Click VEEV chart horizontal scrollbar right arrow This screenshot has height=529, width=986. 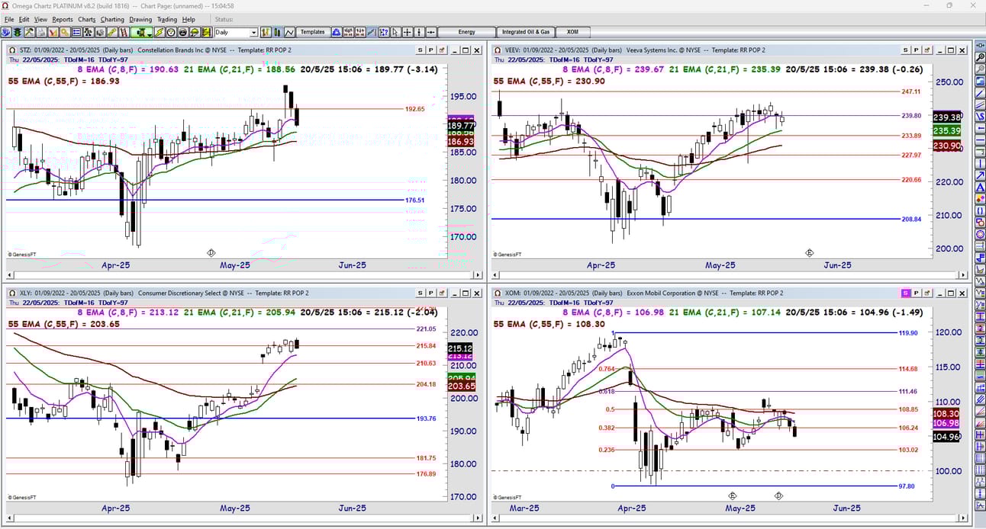pos(963,275)
